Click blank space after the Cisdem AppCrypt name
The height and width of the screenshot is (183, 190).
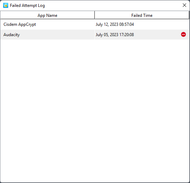coord(66,24)
